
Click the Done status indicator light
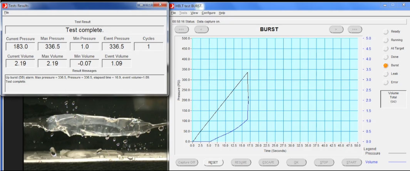[386, 57]
